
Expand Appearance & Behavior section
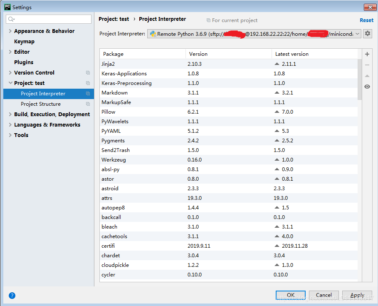[10, 31]
